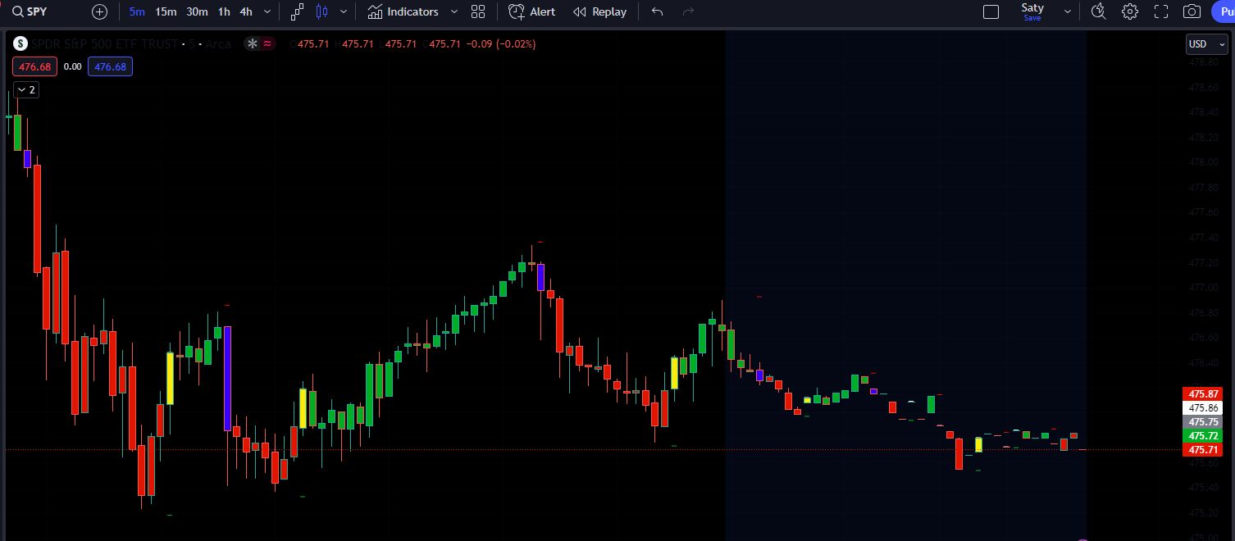
Task: Start bar Replay mode
Action: pyautogui.click(x=599, y=11)
